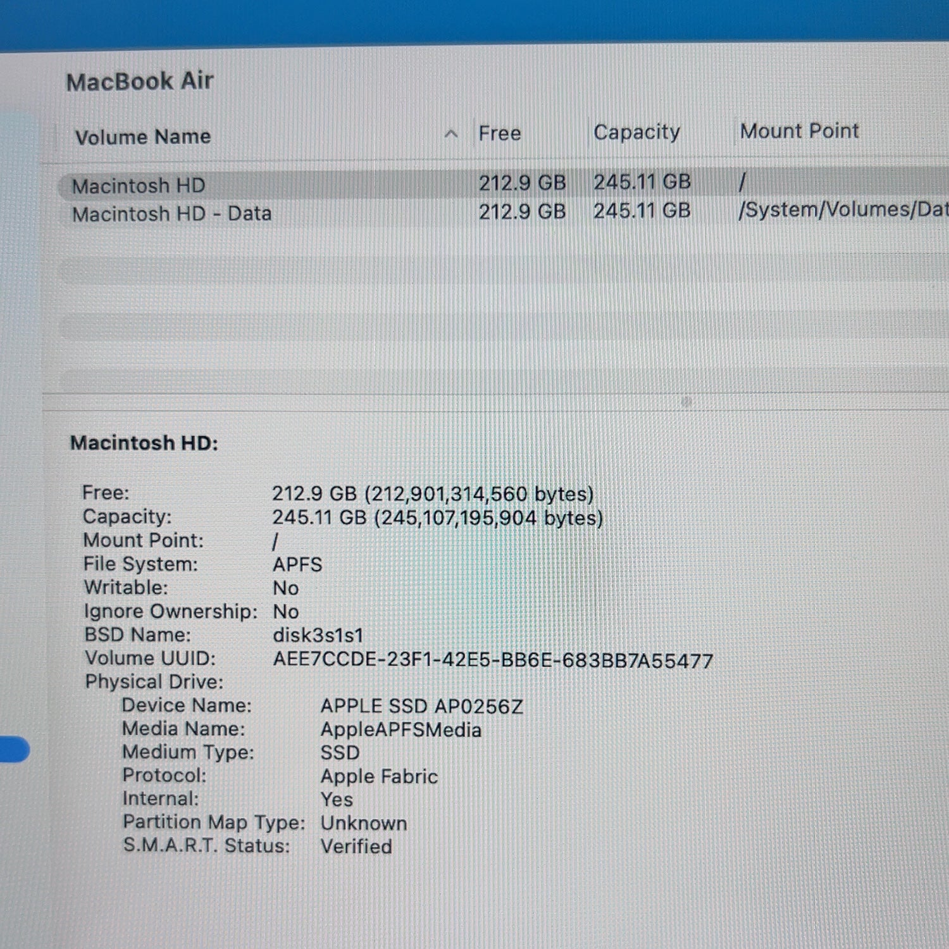949x949 pixels.
Task: Toggle the sort arrow beside Volume Name
Action: click(451, 134)
